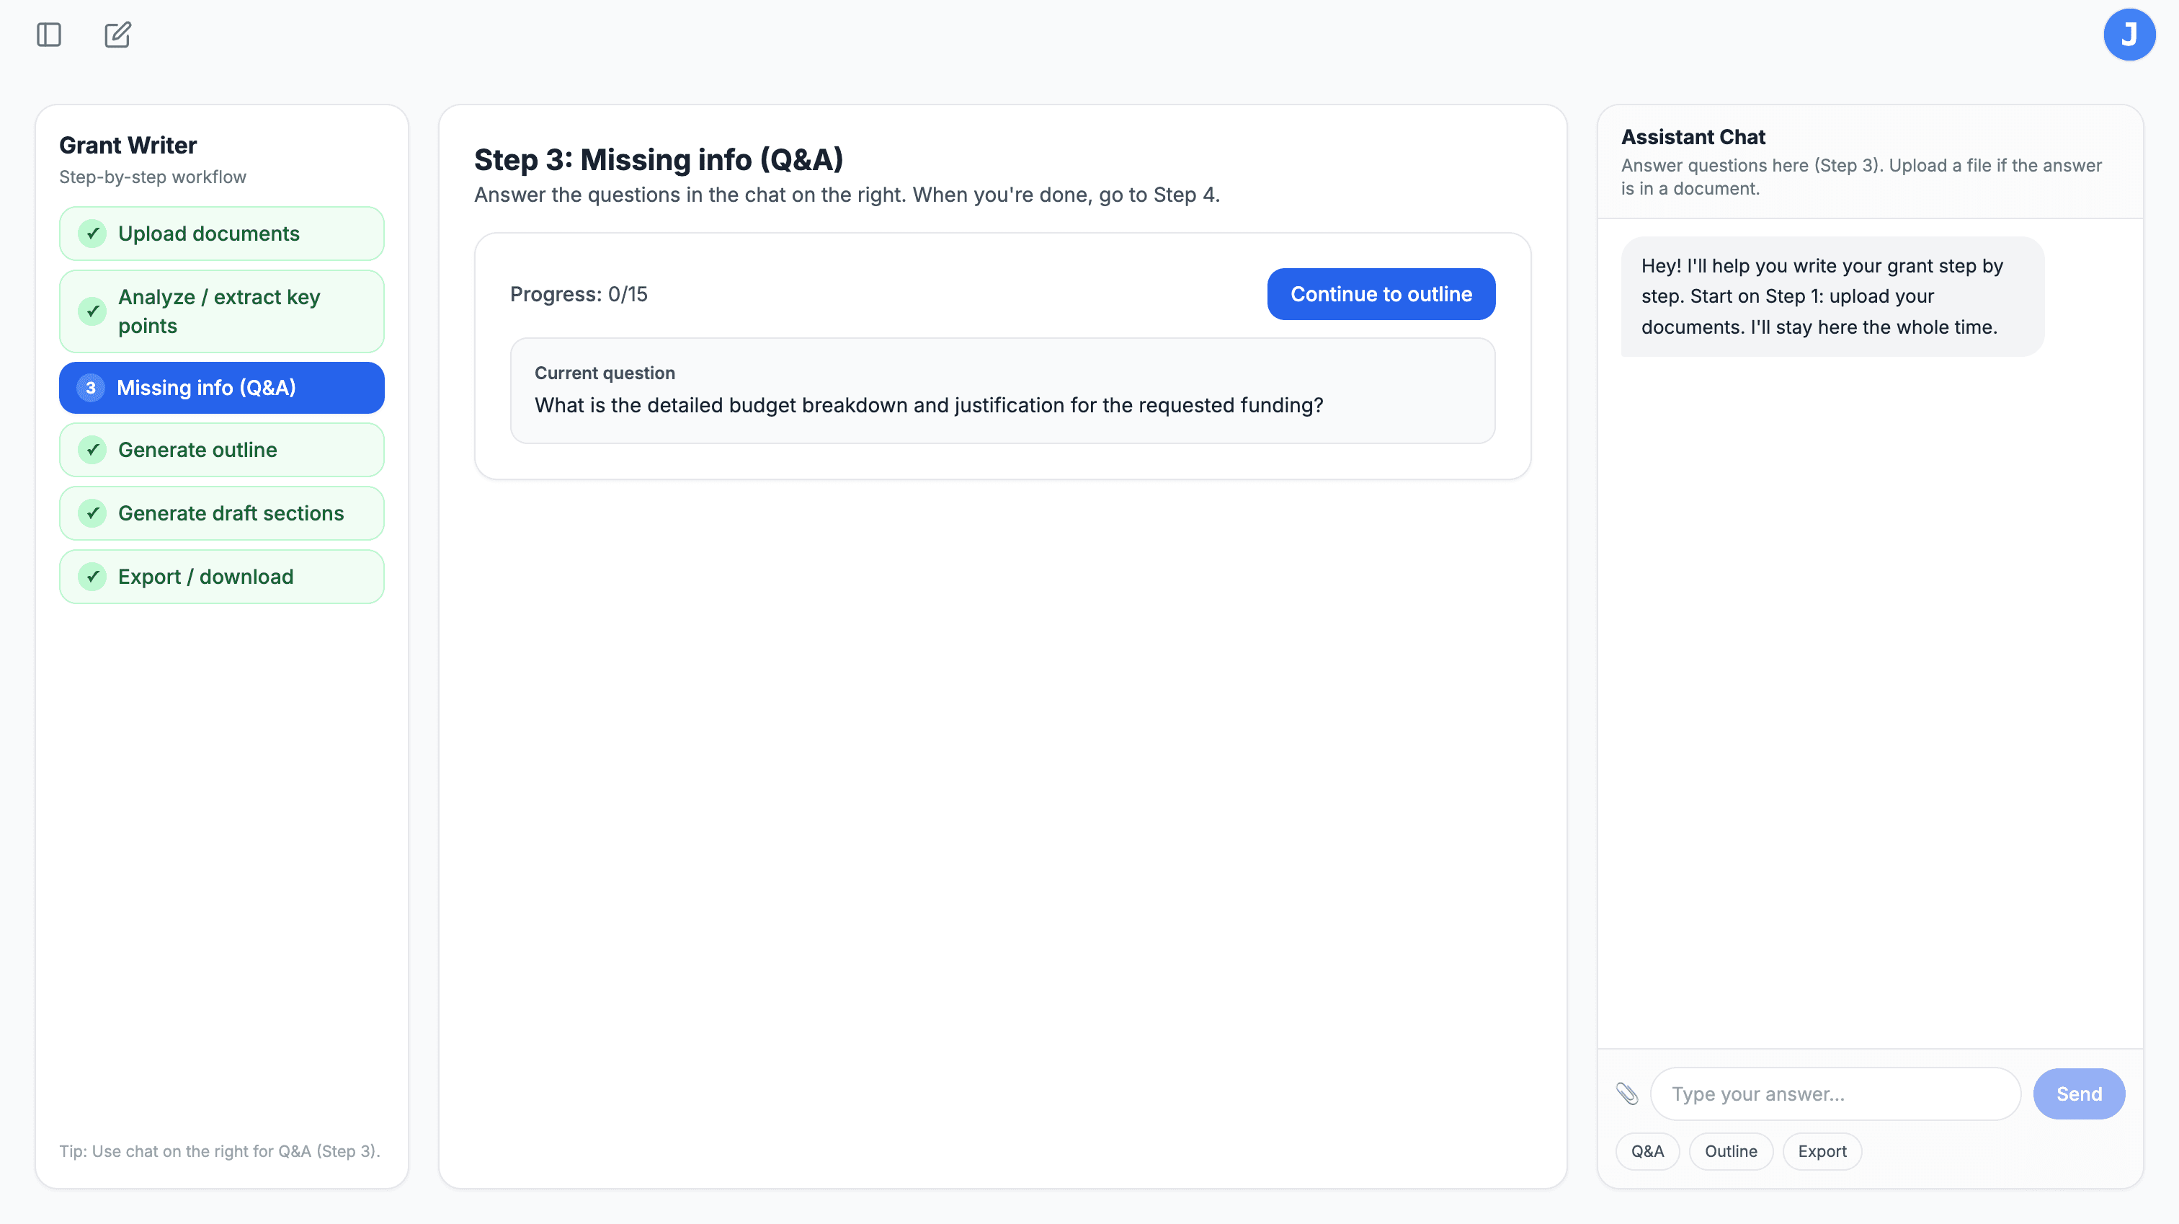Viewport: 2179px width, 1224px height.
Task: Click the checkmark on Generate draft sections
Action: pos(92,513)
